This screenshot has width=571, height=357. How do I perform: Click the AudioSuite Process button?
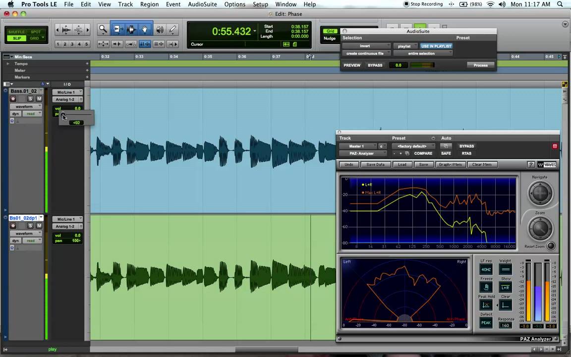coord(481,65)
